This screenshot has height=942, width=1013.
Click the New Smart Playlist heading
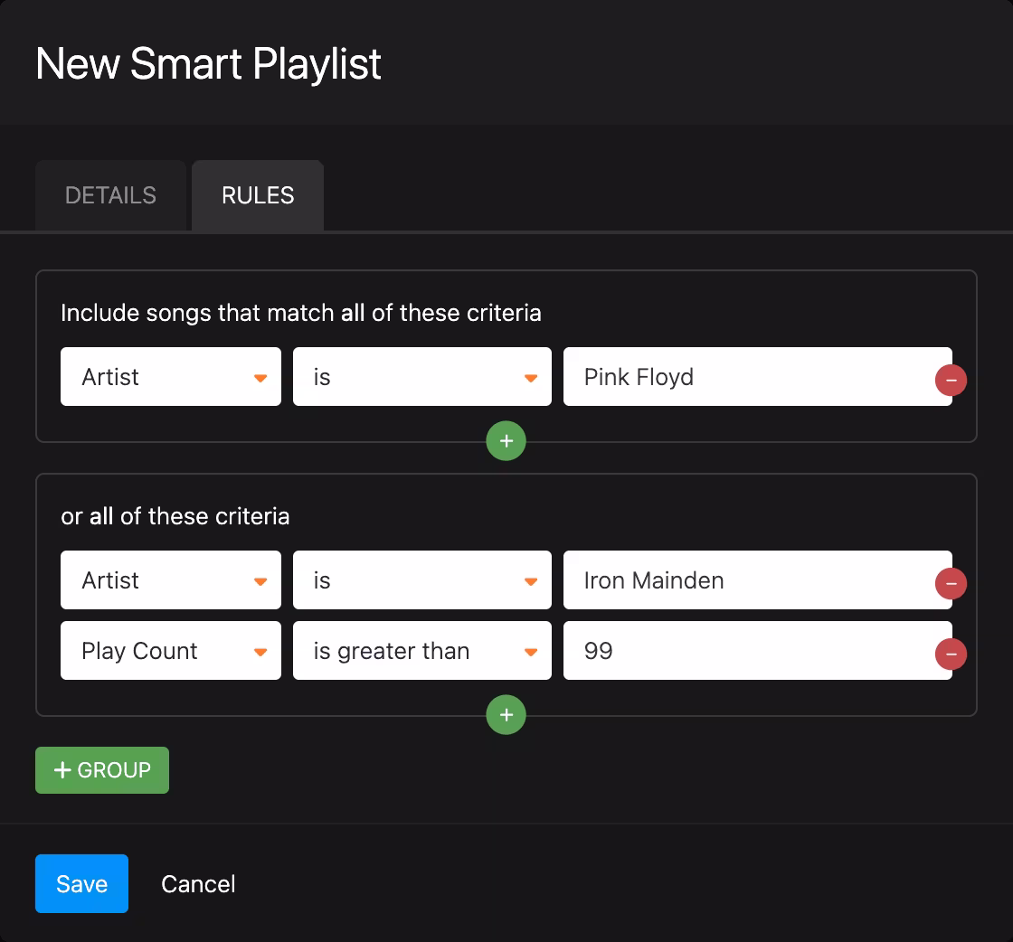pos(208,63)
